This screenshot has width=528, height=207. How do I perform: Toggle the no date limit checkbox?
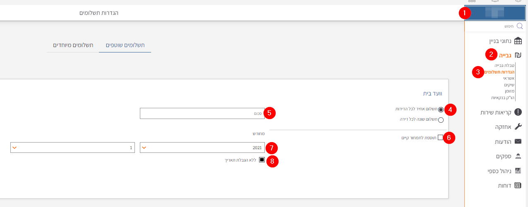point(262,160)
